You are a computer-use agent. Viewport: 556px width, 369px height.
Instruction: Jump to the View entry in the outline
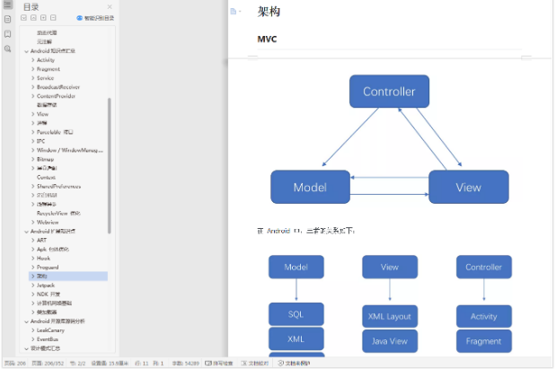click(x=42, y=114)
